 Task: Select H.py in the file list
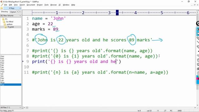tap(2, 72)
